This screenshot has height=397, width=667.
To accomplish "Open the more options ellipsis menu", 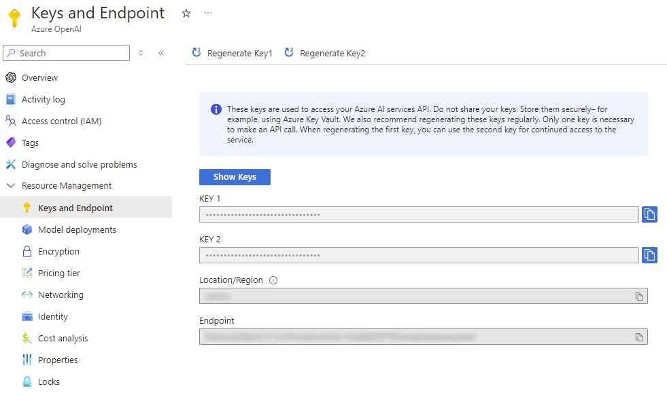I will (208, 13).
